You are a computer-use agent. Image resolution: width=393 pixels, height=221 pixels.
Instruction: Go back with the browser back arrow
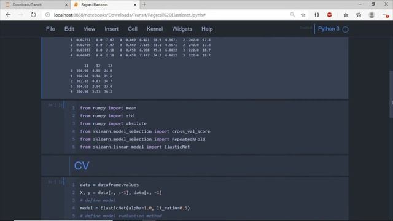(x=8, y=15)
